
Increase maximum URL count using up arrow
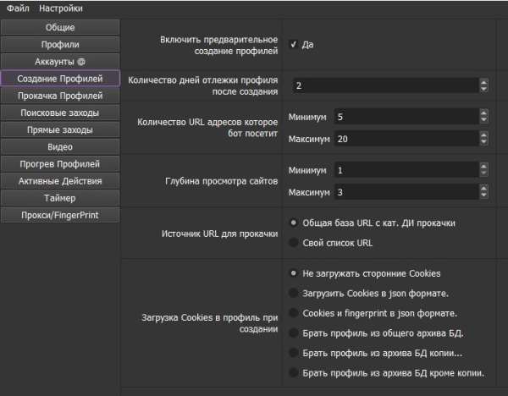[x=483, y=135]
